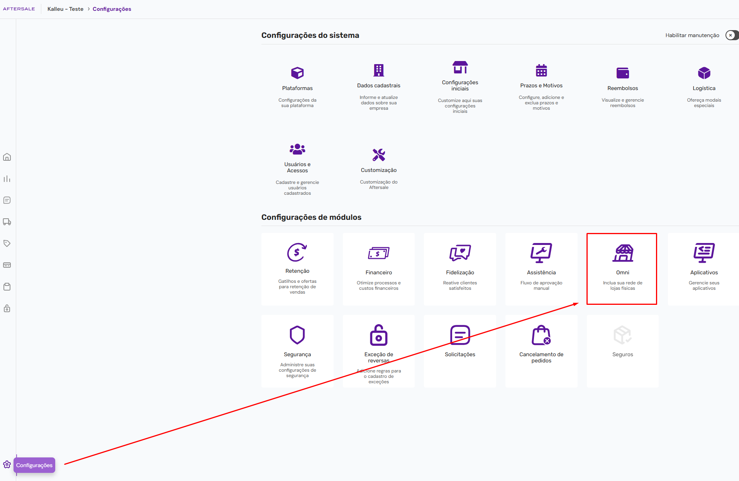Open the Omni store icon
This screenshot has width=739, height=481.
(x=623, y=253)
